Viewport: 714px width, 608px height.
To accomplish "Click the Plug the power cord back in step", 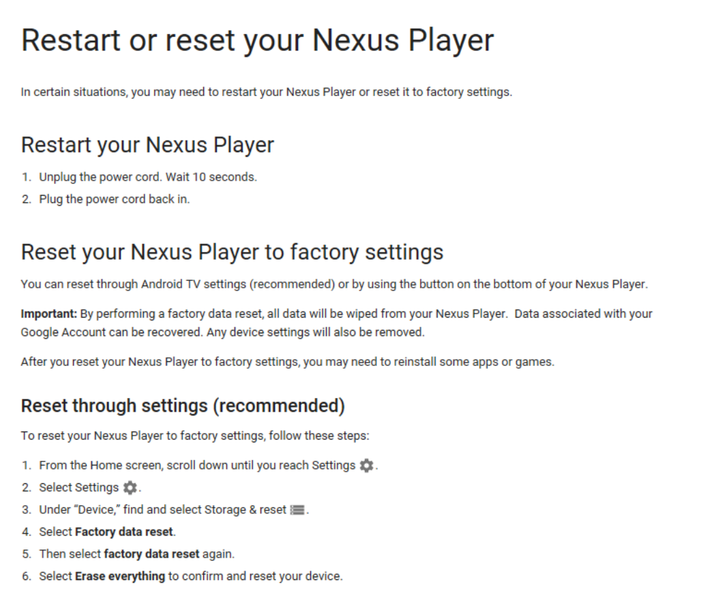I will click(x=115, y=199).
